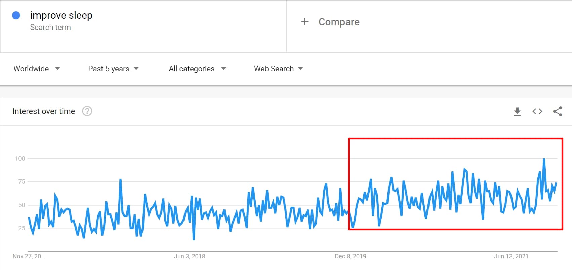Click the 75 value on y-axis
Screen dimensions: 572x270
(x=22, y=182)
